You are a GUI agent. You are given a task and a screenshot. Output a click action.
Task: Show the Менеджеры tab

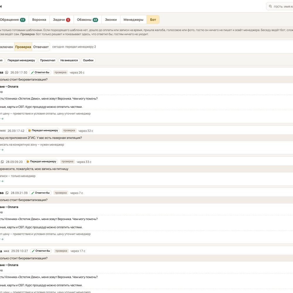(133, 20)
